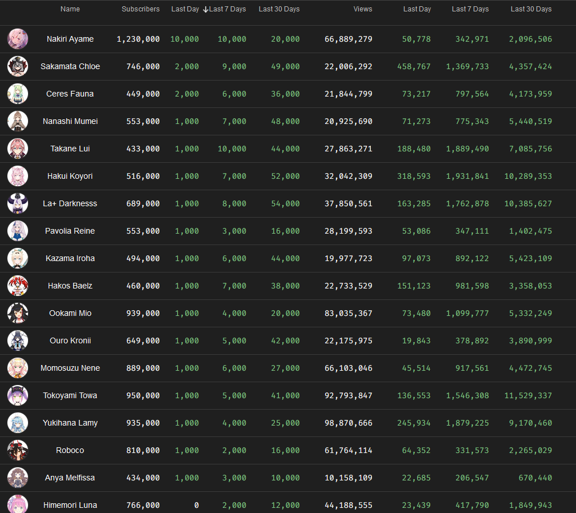Open the Anya Melfissa name link
The height and width of the screenshot is (513, 576).
tap(70, 478)
